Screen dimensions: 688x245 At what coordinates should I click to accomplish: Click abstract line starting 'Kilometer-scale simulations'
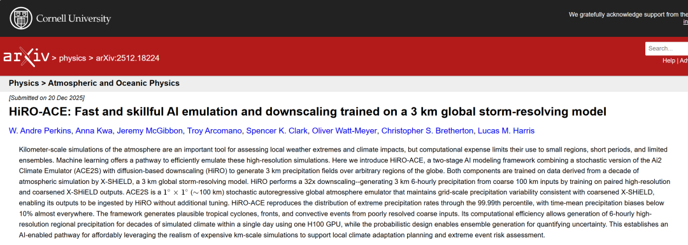343,150
